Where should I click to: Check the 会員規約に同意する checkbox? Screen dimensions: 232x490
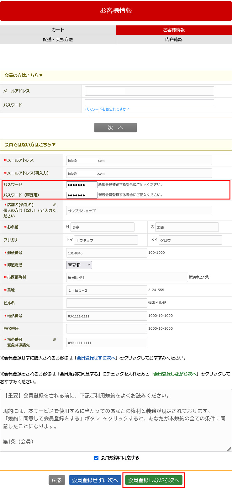coord(96,458)
